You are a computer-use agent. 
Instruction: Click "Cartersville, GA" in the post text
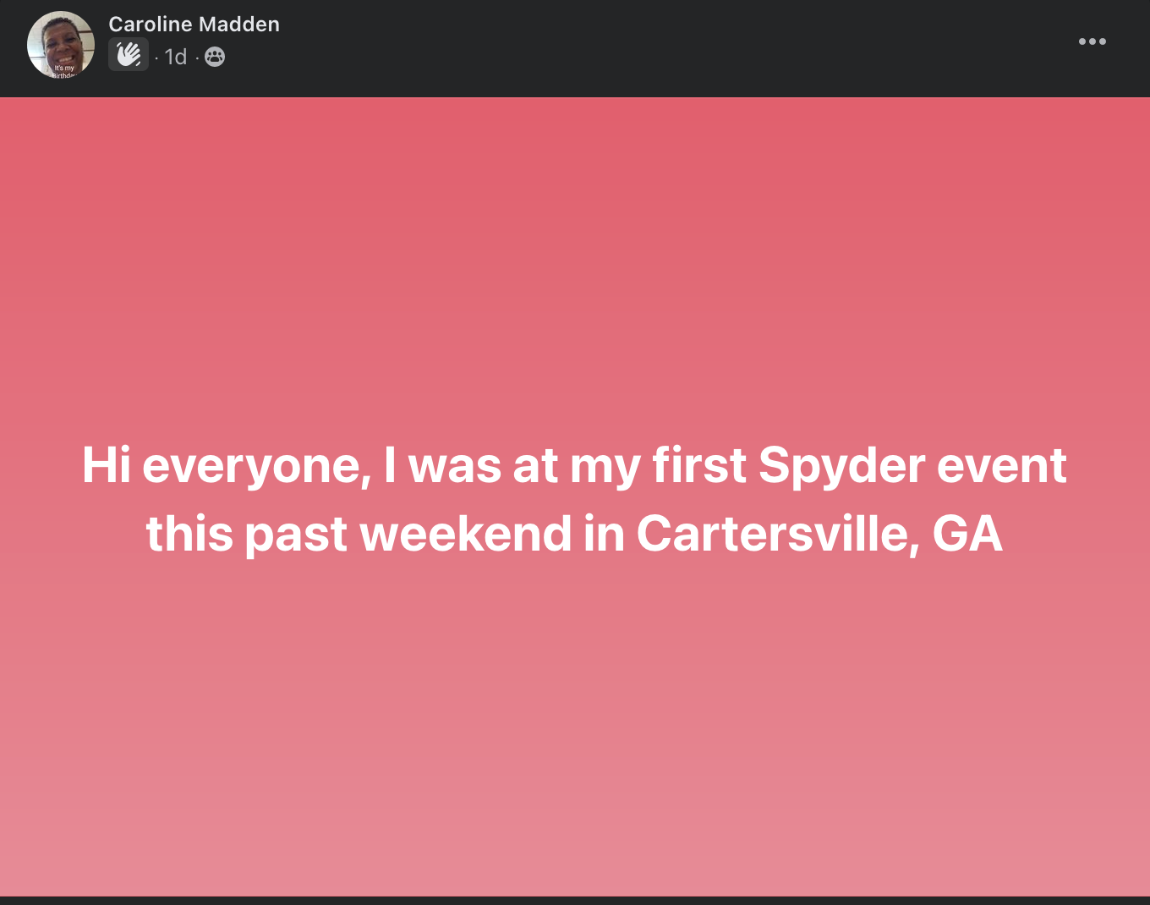[819, 534]
